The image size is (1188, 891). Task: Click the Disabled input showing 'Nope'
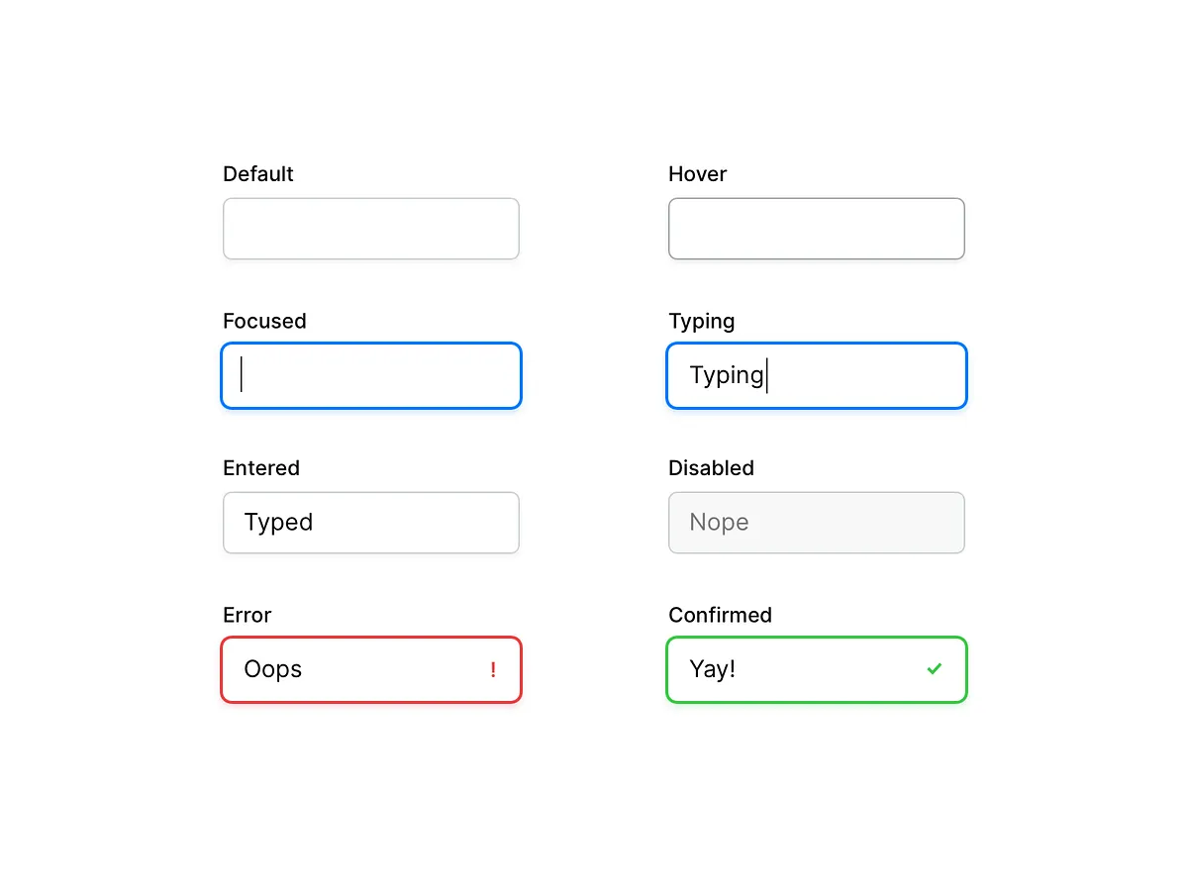coord(817,522)
